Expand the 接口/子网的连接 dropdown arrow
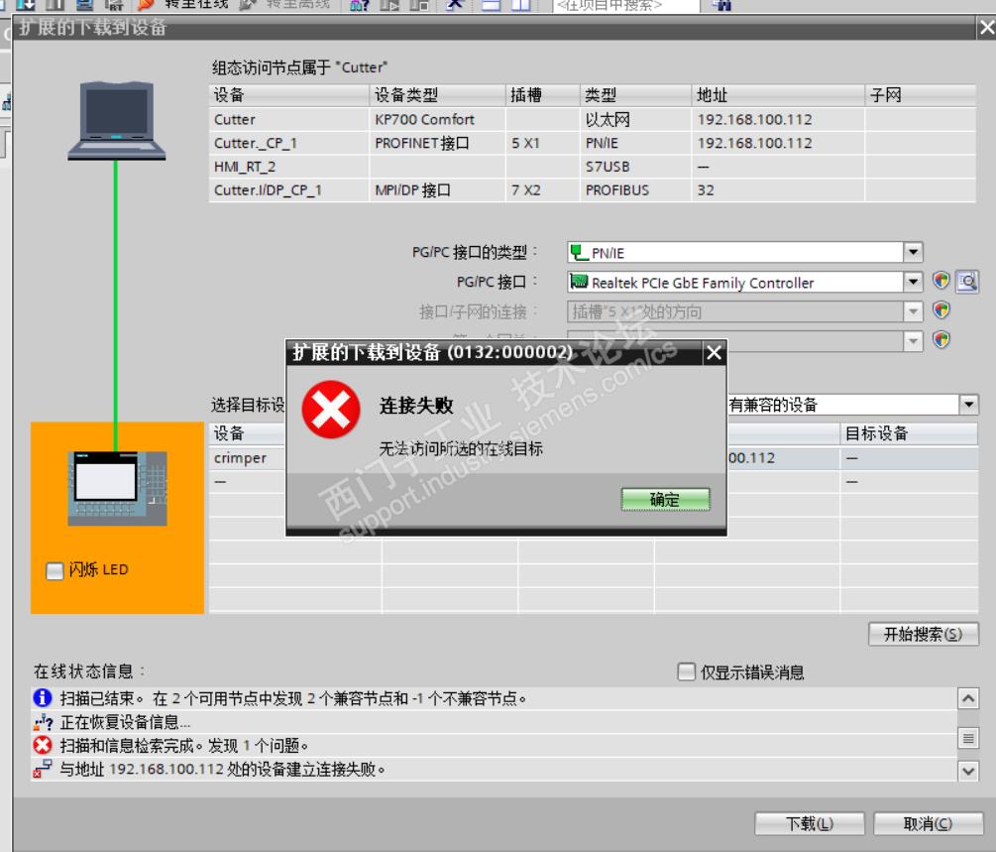 click(913, 311)
